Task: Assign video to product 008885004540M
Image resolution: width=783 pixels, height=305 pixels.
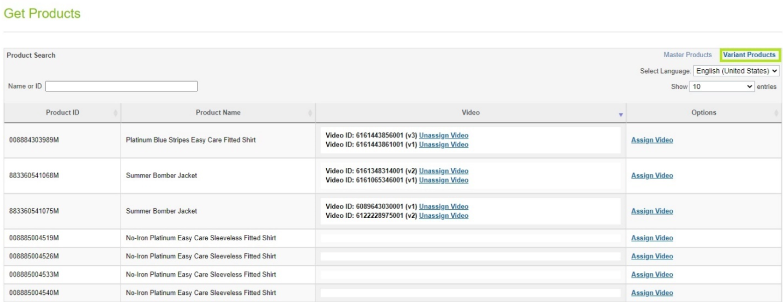Action: 651,293
